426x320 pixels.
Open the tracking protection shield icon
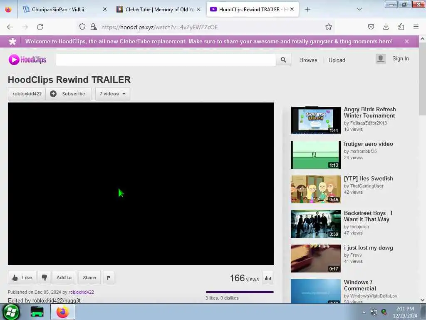tap(82, 27)
